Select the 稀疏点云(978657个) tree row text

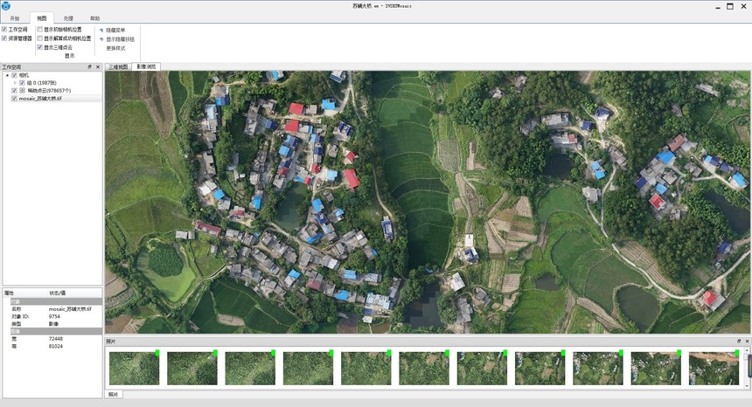click(49, 91)
